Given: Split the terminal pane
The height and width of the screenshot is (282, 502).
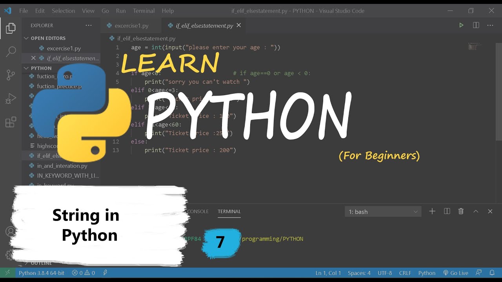Looking at the screenshot, I should tap(447, 211).
